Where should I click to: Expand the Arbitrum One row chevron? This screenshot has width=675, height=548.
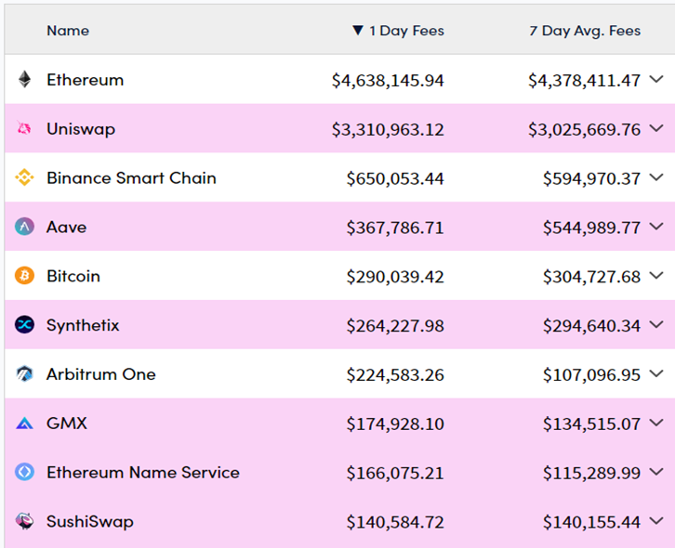pos(656,373)
